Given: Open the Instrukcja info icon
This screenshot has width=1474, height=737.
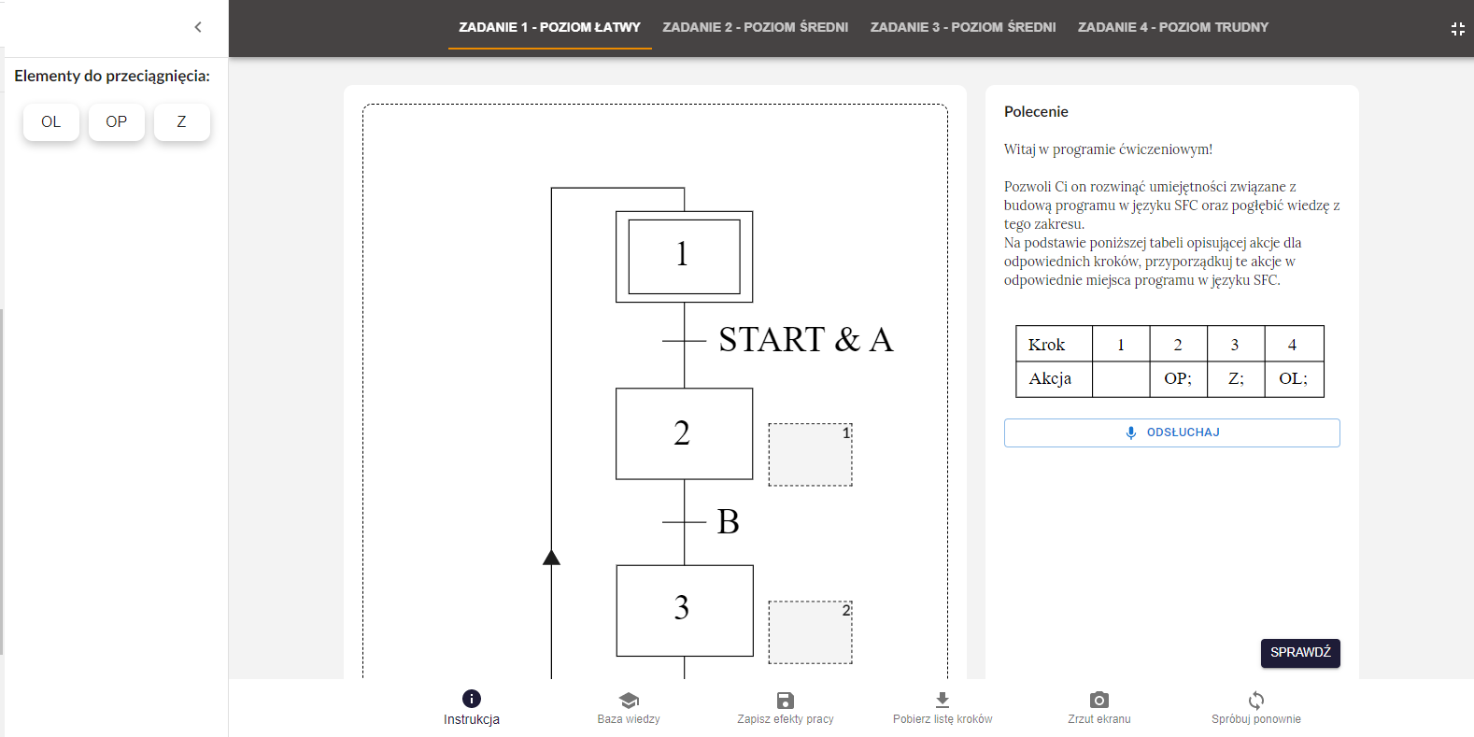Looking at the screenshot, I should click(x=472, y=699).
